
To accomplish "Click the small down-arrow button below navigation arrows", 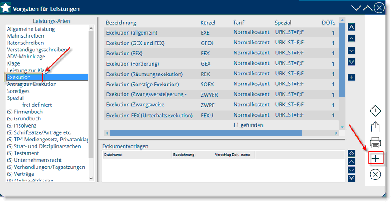I will click(x=351, y=77).
